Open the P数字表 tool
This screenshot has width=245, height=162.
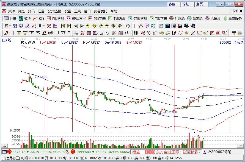coord(97,19)
